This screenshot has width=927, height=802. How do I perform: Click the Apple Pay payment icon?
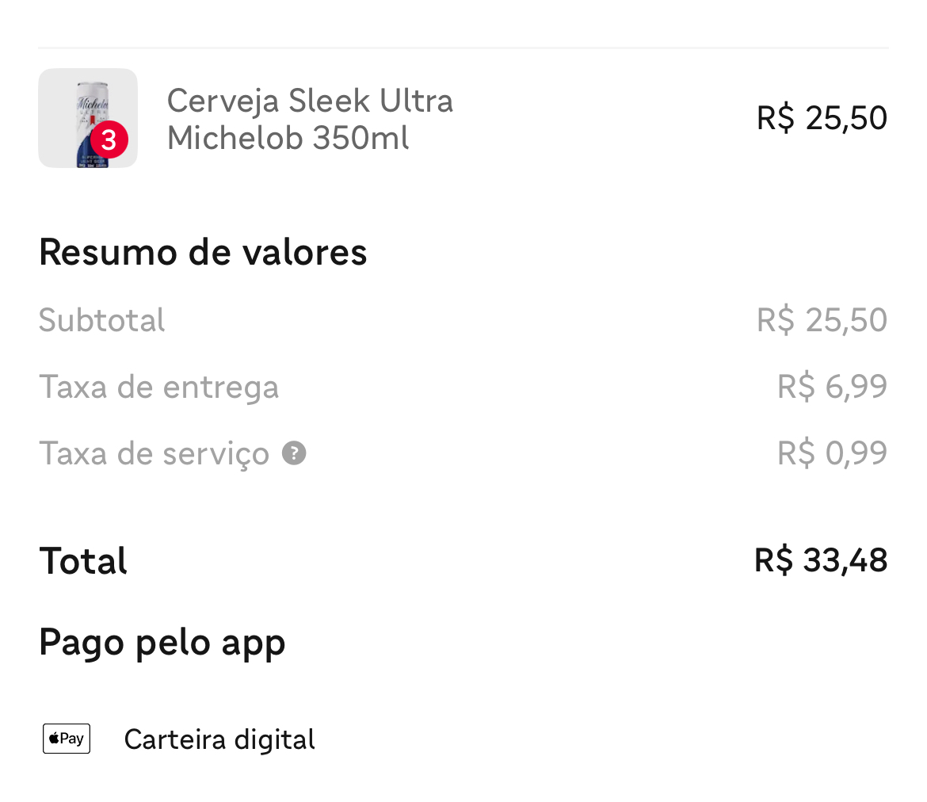(x=67, y=739)
